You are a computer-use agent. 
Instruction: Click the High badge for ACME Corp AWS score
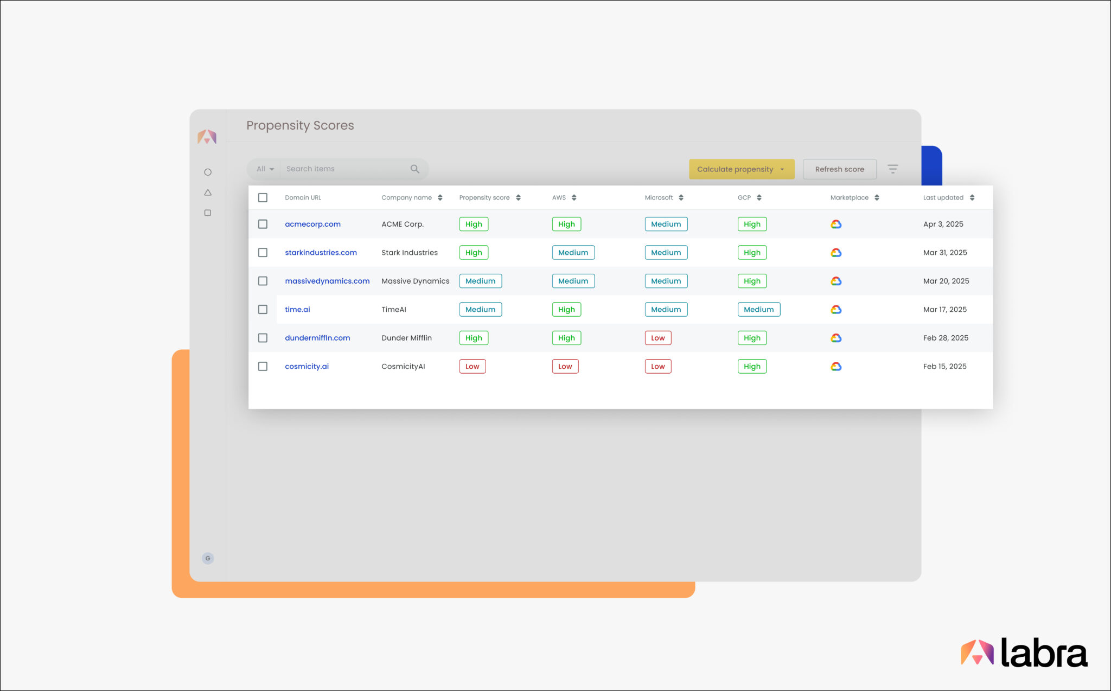pos(566,223)
